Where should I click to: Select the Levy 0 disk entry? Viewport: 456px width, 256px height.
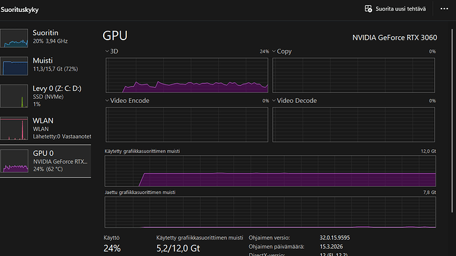coord(46,96)
